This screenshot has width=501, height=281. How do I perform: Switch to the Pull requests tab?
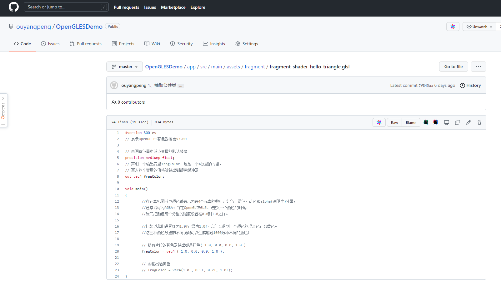[x=86, y=44]
